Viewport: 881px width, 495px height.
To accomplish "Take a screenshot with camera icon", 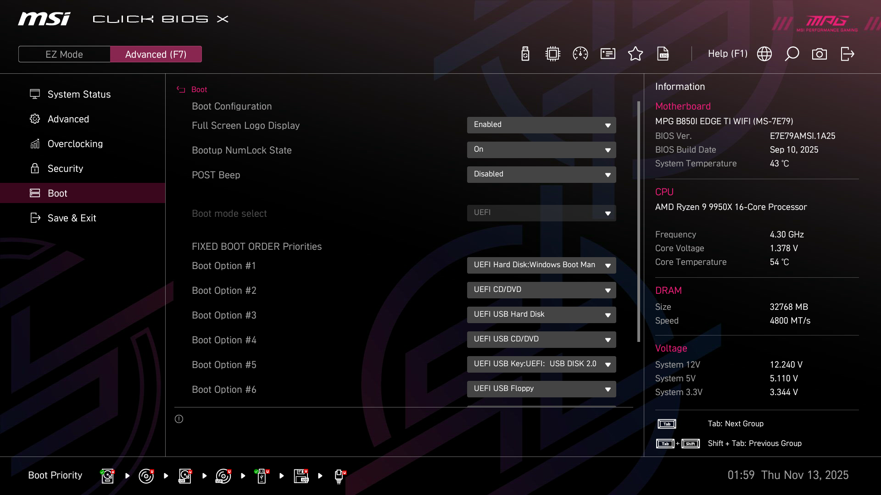I will (820, 54).
